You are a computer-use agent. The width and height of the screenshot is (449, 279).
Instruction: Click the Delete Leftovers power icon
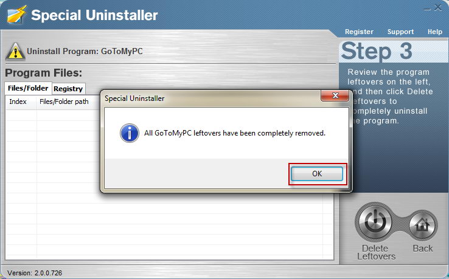(x=375, y=222)
